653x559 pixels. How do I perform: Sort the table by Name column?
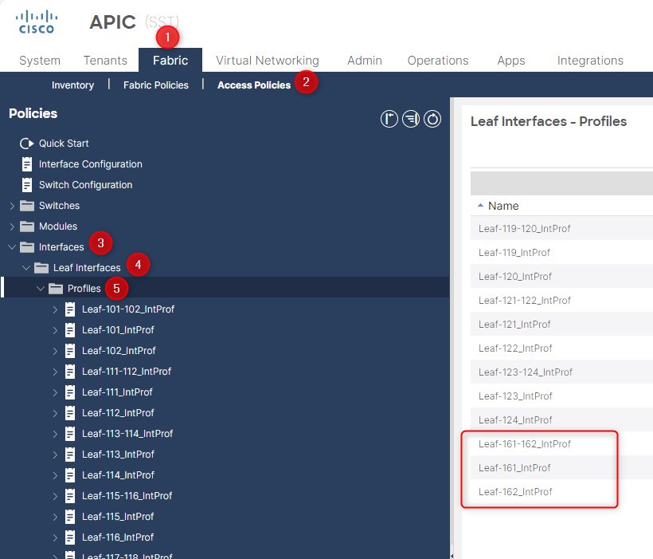click(x=503, y=206)
